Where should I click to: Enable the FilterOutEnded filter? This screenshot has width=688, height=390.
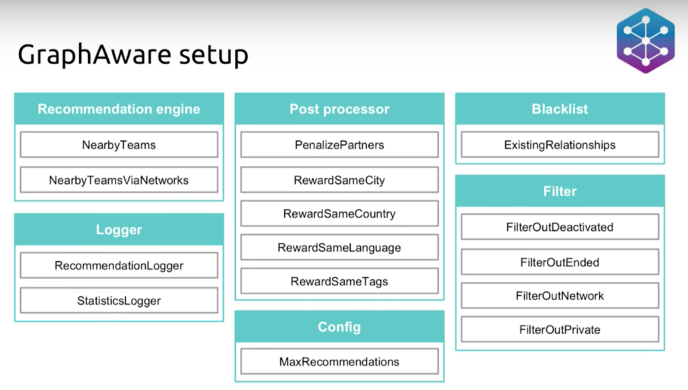point(560,262)
